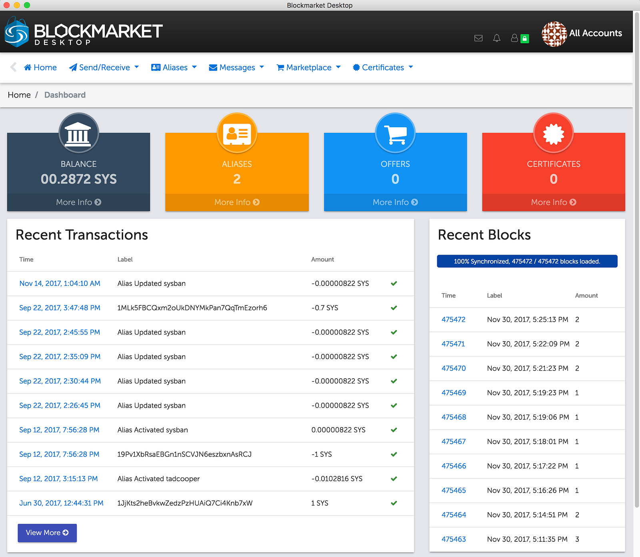Image resolution: width=640 pixels, height=557 pixels.
Task: Click the 100% Synchronized progress bar
Action: pos(527,261)
